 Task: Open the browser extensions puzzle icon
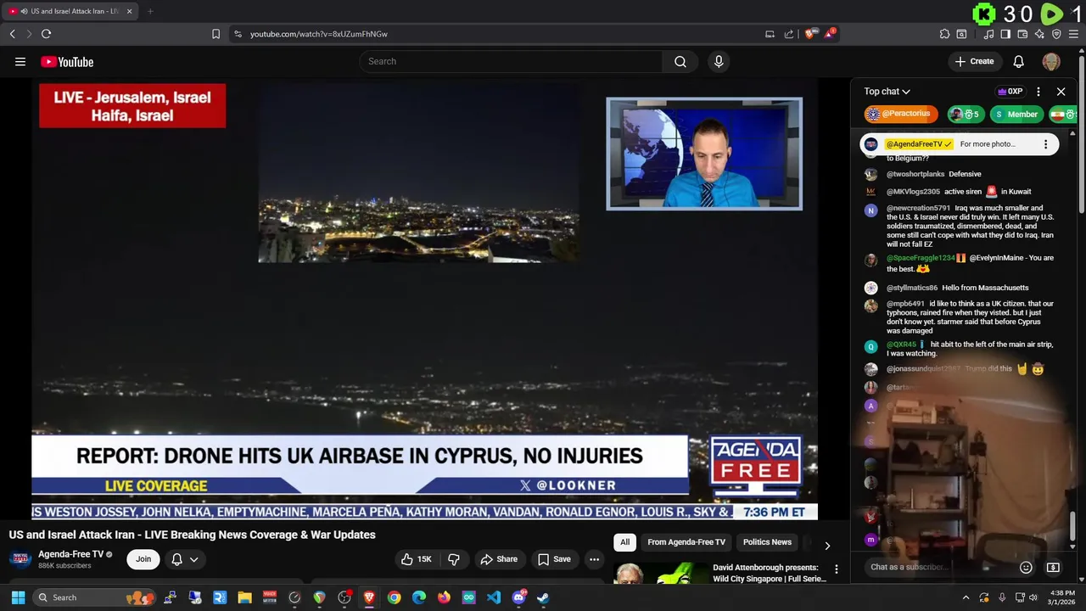tap(944, 34)
